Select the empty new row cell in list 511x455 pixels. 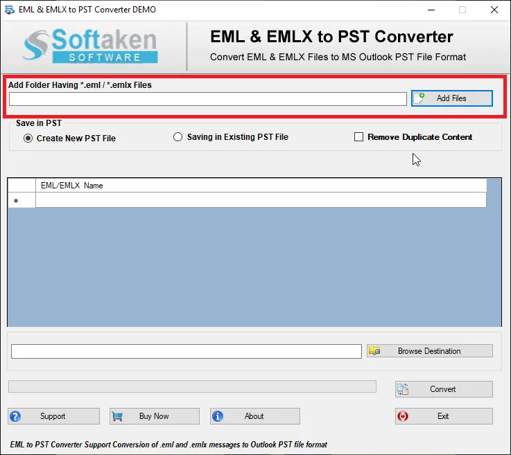pyautogui.click(x=261, y=200)
